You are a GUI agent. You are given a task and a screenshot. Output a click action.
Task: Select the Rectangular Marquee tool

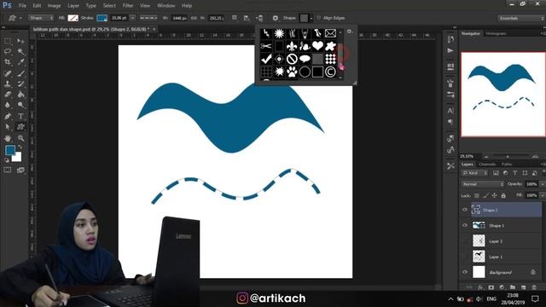click(8, 42)
